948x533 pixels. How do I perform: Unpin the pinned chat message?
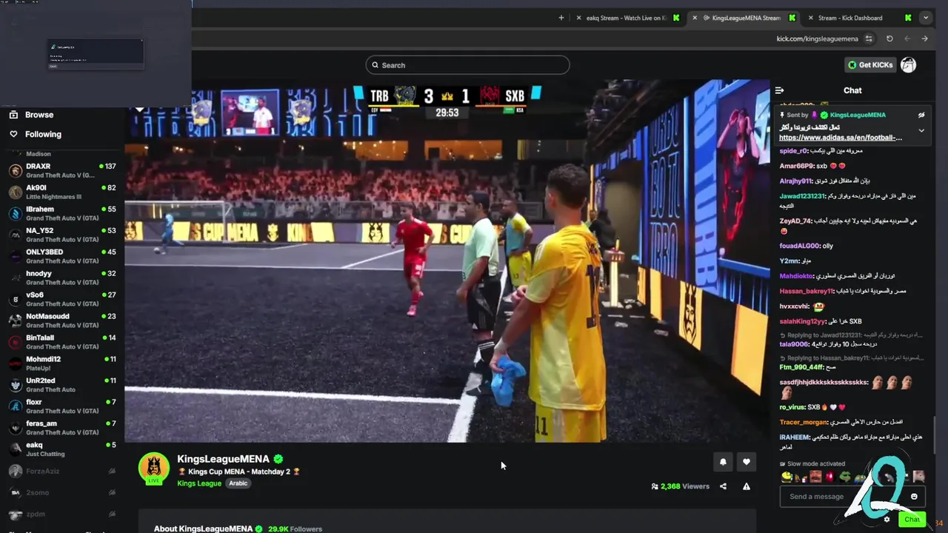click(921, 115)
